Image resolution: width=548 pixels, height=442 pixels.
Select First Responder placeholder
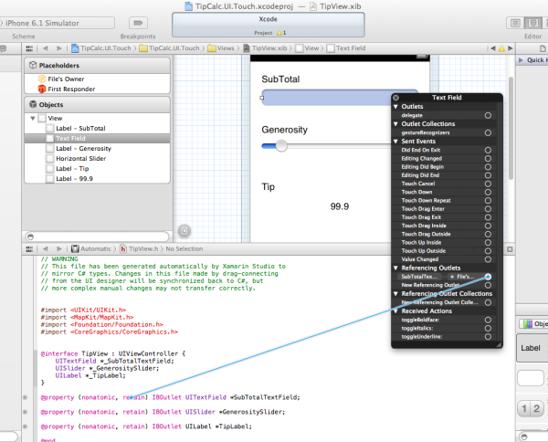[x=97, y=89]
